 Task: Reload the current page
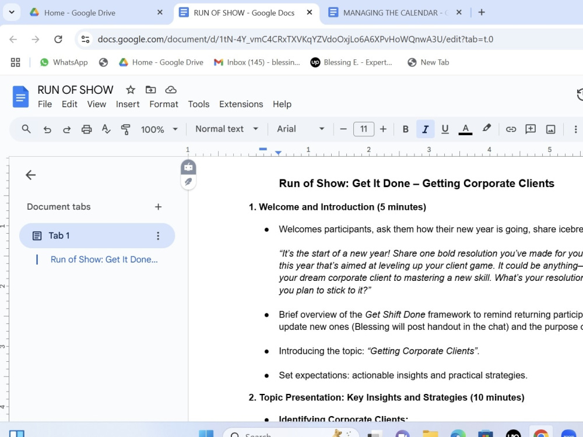click(x=58, y=39)
